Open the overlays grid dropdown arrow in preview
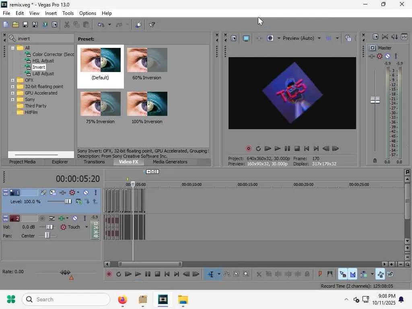This screenshot has width=412, height=309. [337, 38]
